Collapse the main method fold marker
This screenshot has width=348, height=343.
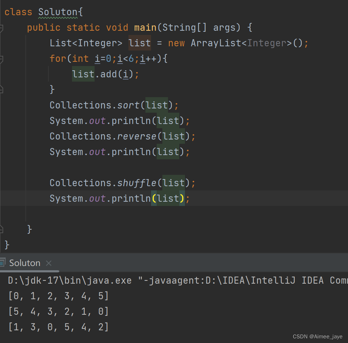(1, 28)
